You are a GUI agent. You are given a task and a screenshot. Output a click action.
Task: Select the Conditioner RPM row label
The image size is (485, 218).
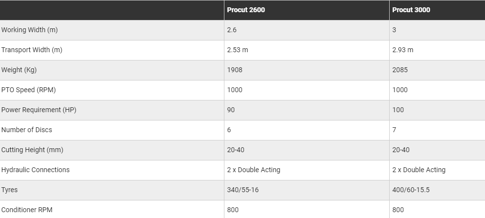point(27,210)
